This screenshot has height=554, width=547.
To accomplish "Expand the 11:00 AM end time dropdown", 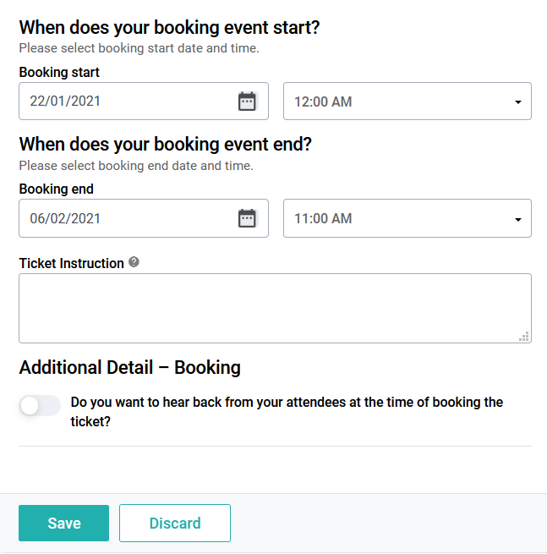I will (408, 218).
